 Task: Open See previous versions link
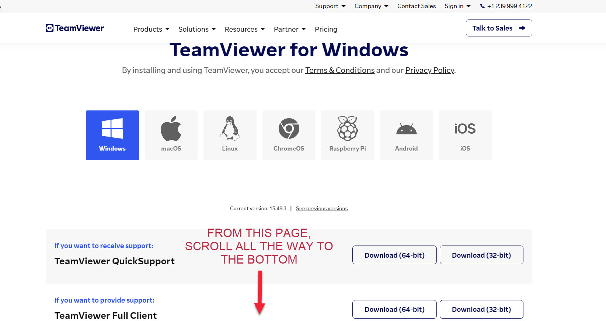click(x=322, y=208)
